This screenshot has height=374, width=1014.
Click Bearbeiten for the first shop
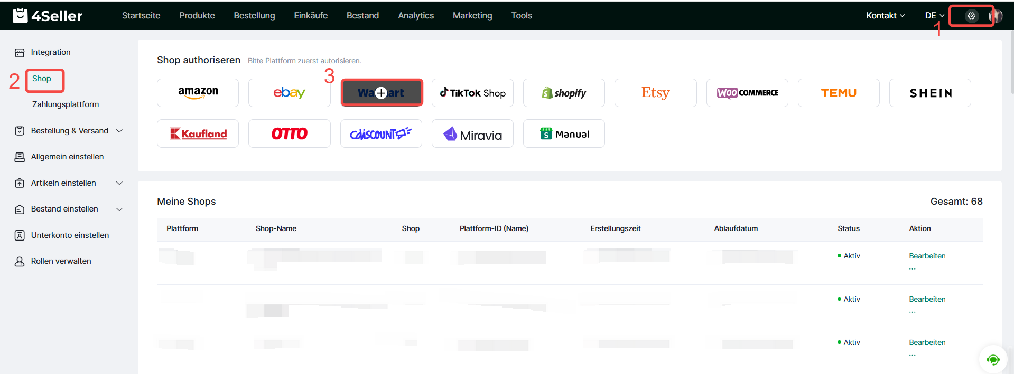tap(927, 256)
